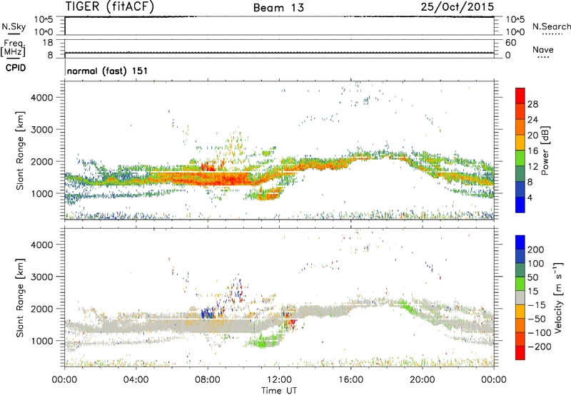Click the "16" Power colorbar value
This screenshot has height=395, width=571.
[532, 151]
